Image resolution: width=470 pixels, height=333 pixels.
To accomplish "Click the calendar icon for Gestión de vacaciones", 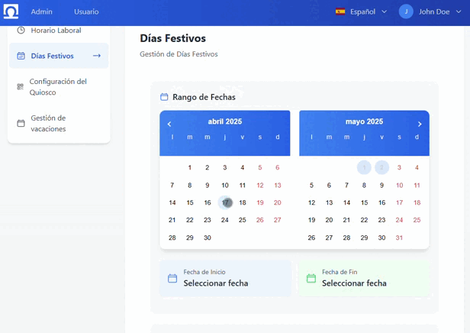I will click(x=21, y=124).
